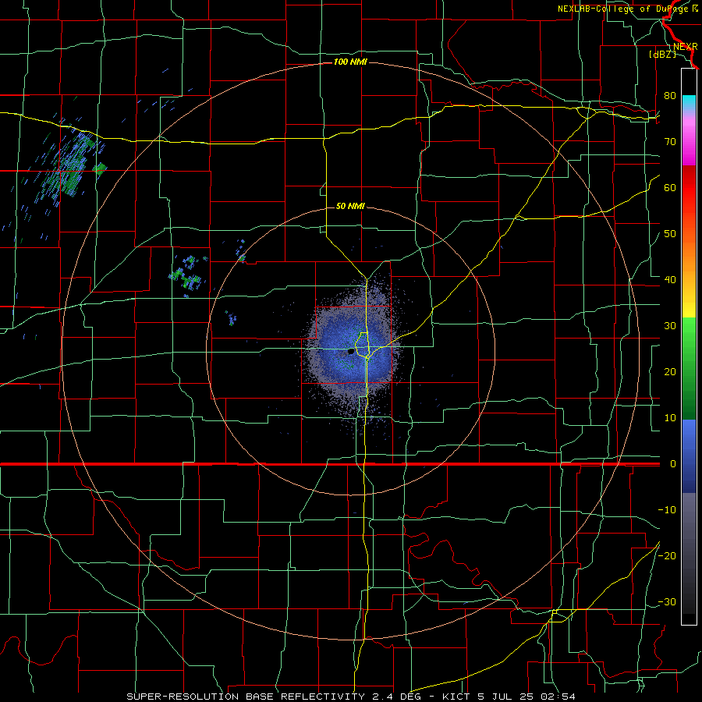
Task: Click the 30 value on the dBZ scale
Action: (670, 325)
